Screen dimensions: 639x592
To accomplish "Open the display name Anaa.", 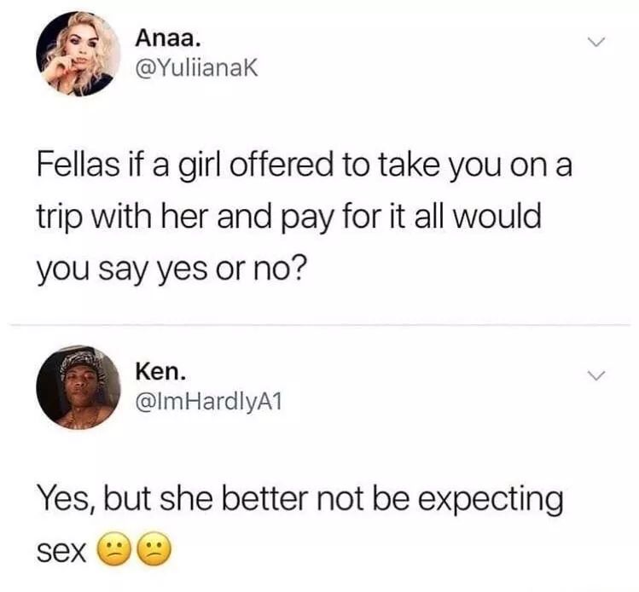I will (x=168, y=38).
